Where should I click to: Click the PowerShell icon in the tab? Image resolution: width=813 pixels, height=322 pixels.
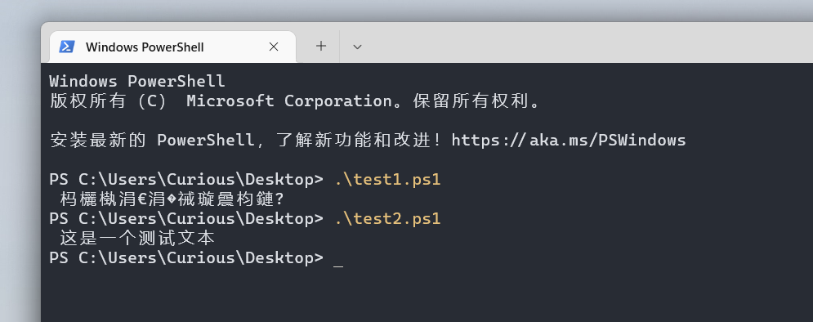pos(67,47)
